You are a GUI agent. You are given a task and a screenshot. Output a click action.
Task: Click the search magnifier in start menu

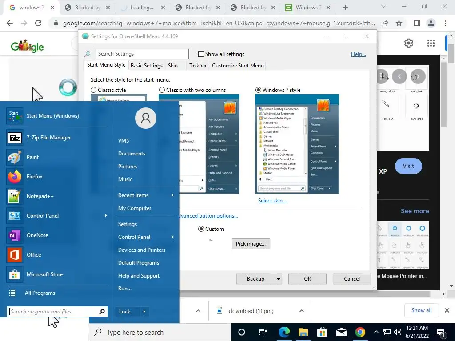pyautogui.click(x=102, y=312)
